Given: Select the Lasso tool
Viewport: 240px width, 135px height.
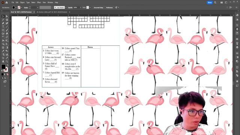Looking at the screenshot, I should [7, 20].
